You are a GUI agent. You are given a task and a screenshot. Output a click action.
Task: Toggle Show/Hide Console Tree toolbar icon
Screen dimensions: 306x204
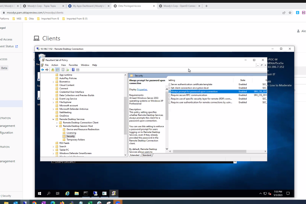click(x=57, y=70)
